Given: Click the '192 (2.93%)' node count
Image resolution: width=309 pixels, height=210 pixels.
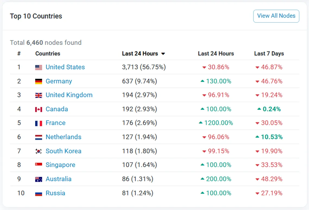Looking at the screenshot, I should (x=139, y=109).
